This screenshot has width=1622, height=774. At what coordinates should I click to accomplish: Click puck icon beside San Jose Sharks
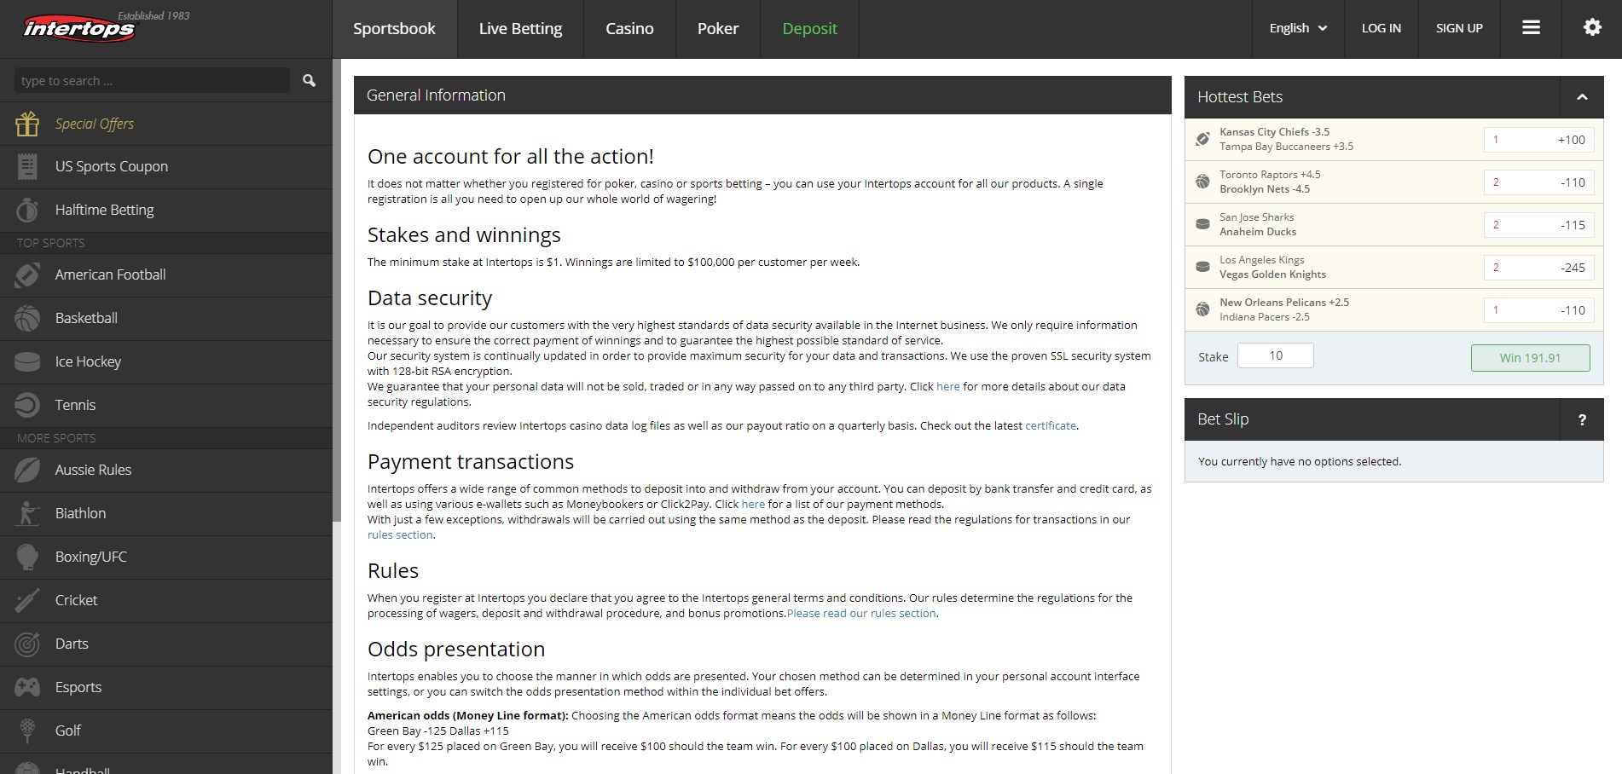point(1202,224)
